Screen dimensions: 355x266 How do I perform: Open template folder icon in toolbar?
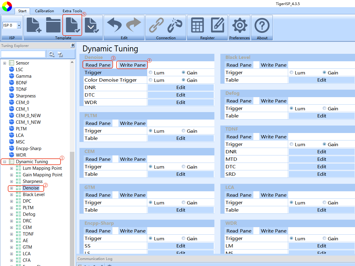point(53,25)
